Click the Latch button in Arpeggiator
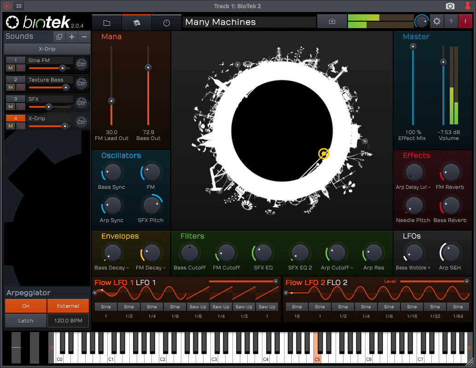 [26, 321]
